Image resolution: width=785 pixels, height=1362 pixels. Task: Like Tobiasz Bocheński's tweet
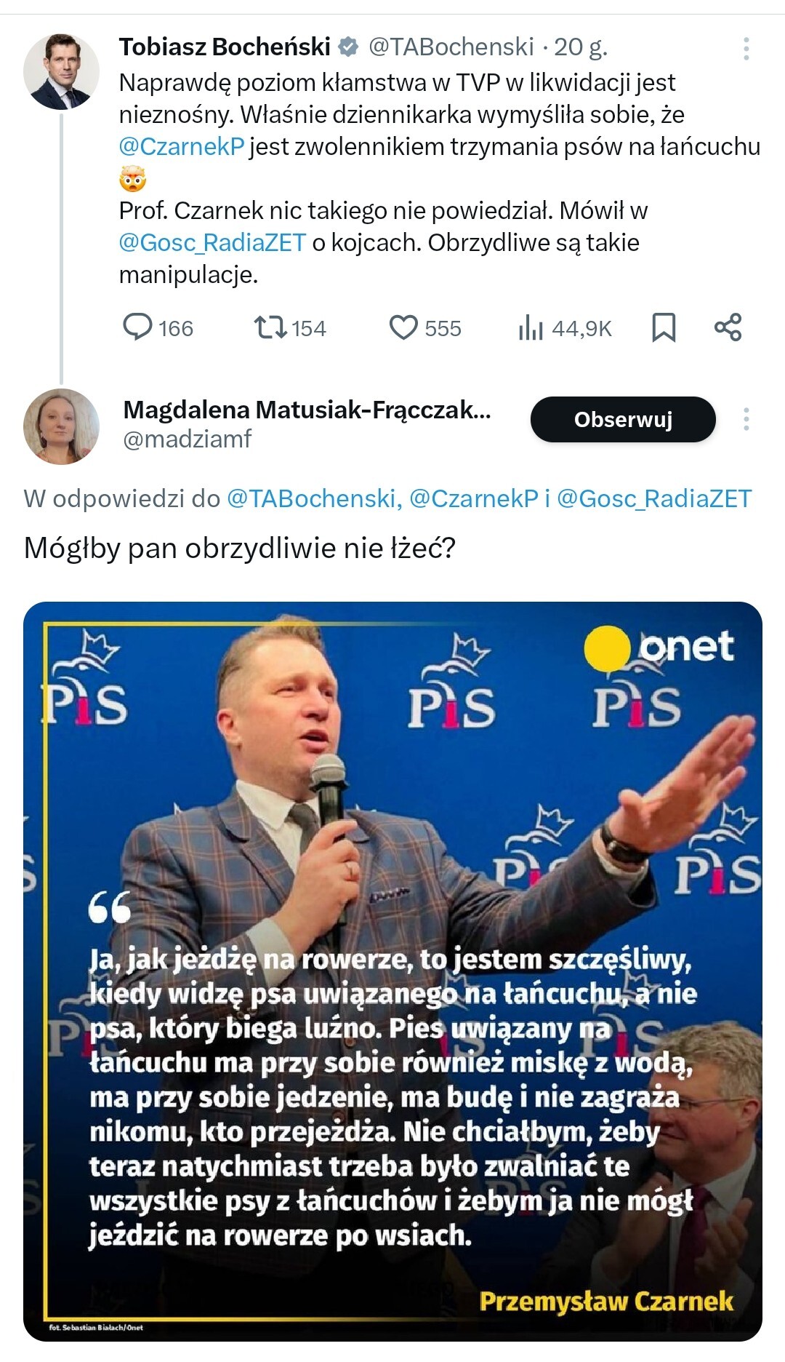[x=403, y=327]
